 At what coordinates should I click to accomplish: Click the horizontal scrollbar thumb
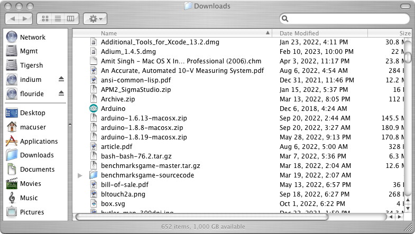(x=202, y=217)
